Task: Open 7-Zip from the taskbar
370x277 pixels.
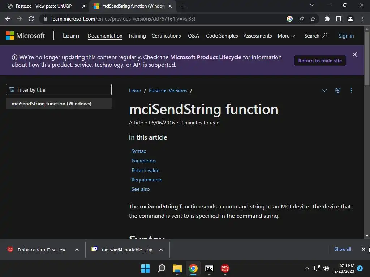Action: [209, 268]
